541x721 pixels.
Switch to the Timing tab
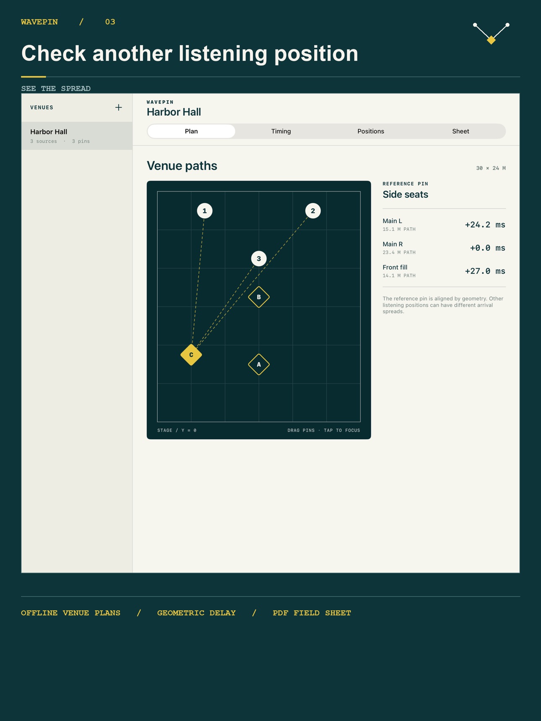(281, 131)
